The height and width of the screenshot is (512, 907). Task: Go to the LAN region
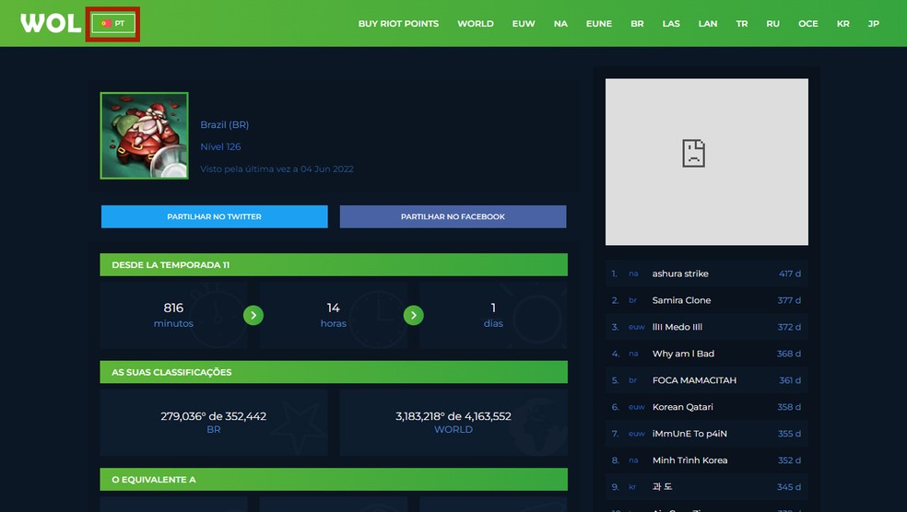pos(707,24)
